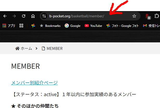Bookmark this page with the star icon

pyautogui.click(x=134, y=16)
